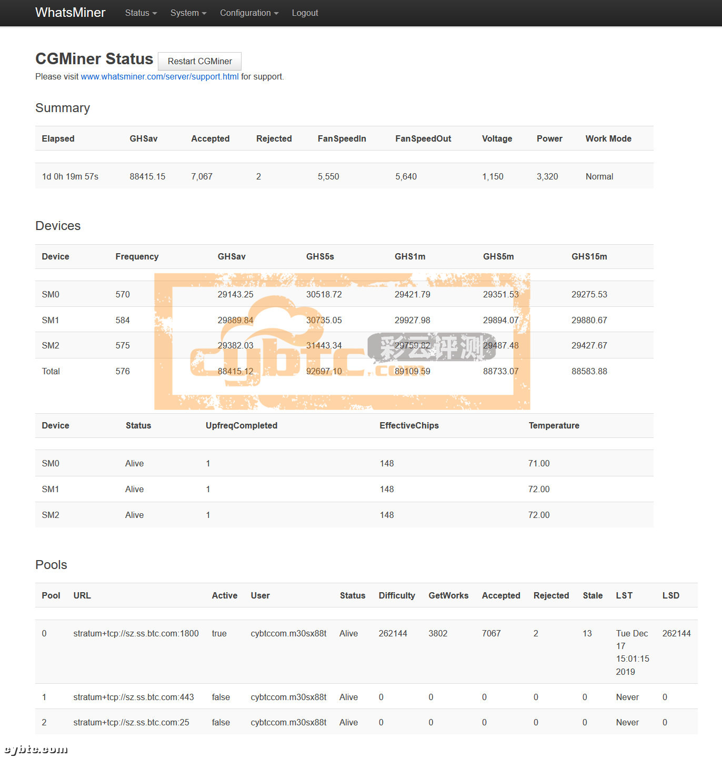
Task: Click SM1 GHS15m value 29880.67
Action: coord(589,320)
